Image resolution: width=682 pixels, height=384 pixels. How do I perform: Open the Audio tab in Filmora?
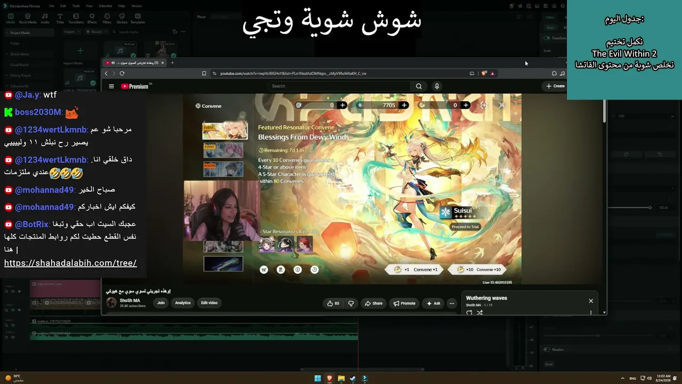coord(45,19)
